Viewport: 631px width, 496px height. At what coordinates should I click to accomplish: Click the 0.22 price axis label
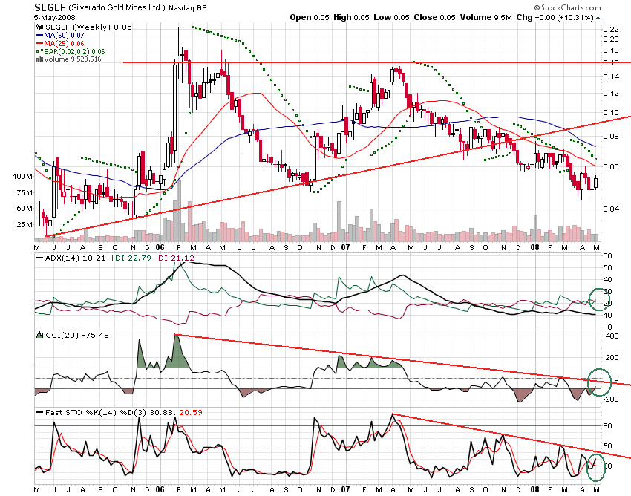(x=610, y=30)
